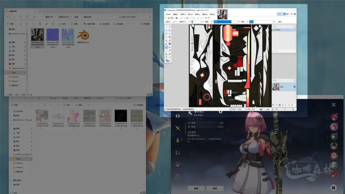The image size is (345, 194).
Task: Click the 替换 button in the game
Action: (x=196, y=188)
